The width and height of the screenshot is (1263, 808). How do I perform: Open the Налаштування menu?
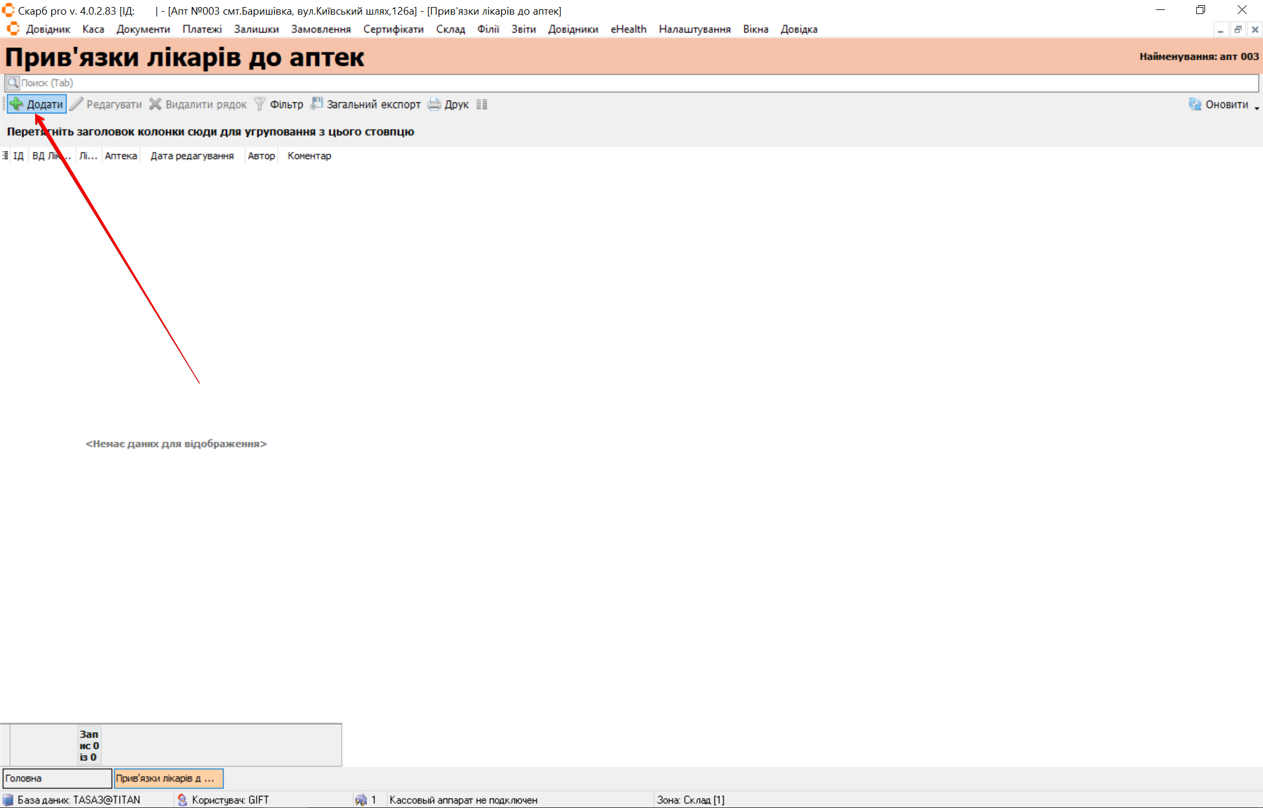[x=694, y=29]
